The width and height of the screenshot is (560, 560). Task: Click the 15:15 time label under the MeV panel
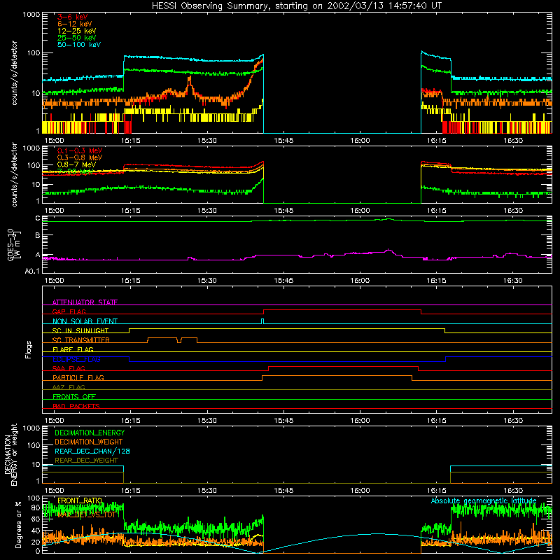pyautogui.click(x=131, y=211)
